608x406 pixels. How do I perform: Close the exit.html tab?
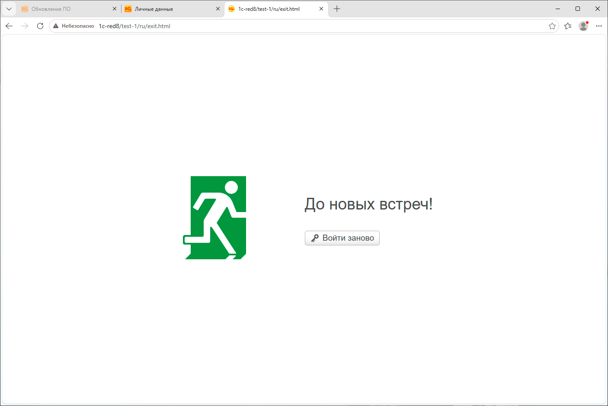(321, 9)
